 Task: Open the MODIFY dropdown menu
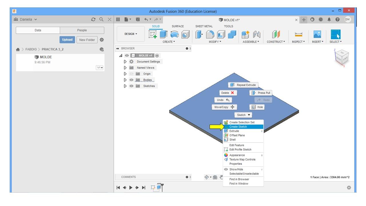(x=215, y=42)
